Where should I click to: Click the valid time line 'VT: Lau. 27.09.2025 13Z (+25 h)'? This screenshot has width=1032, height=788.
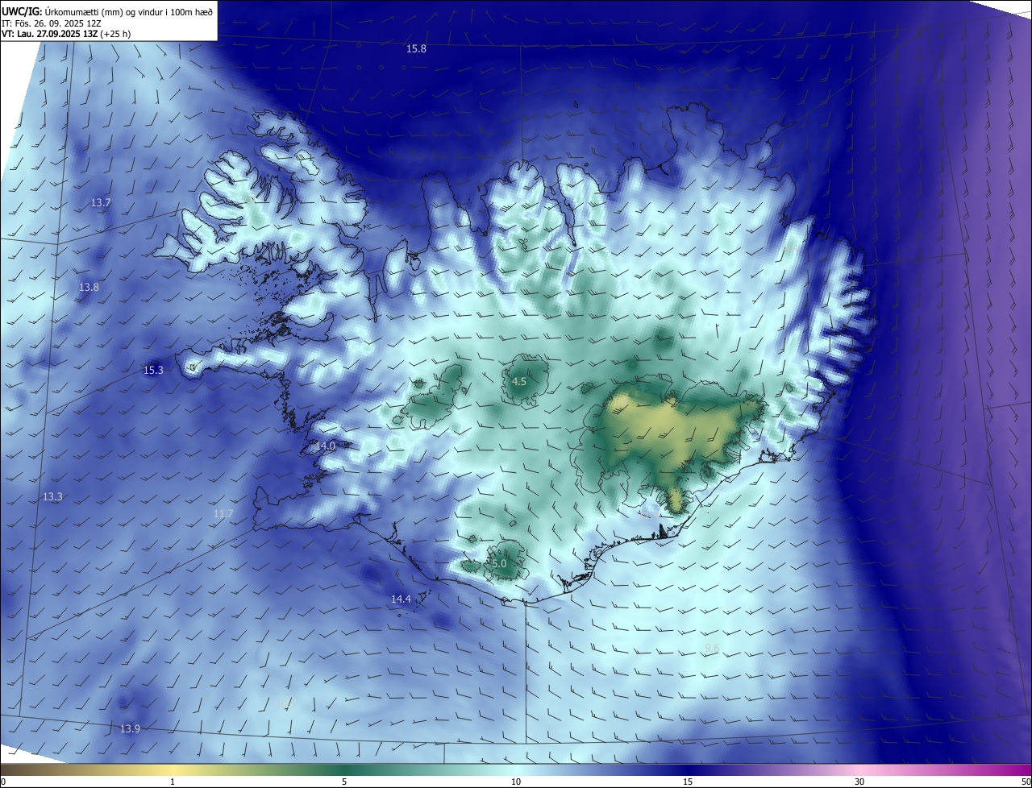point(66,34)
